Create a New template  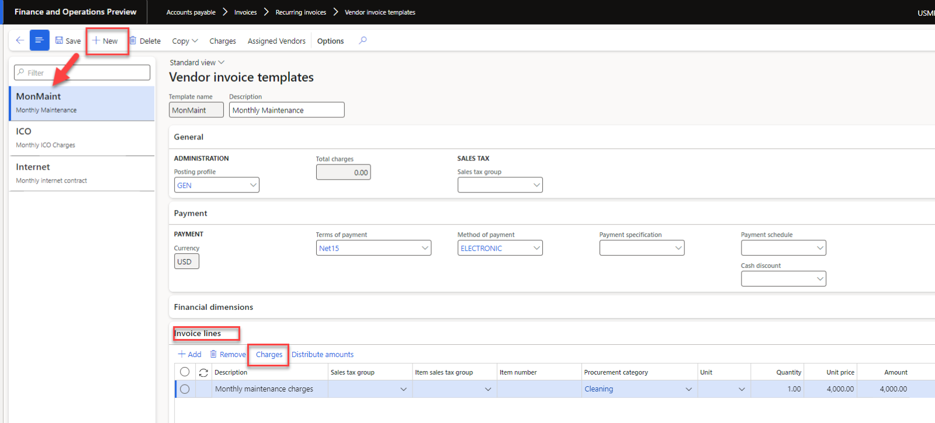click(105, 41)
